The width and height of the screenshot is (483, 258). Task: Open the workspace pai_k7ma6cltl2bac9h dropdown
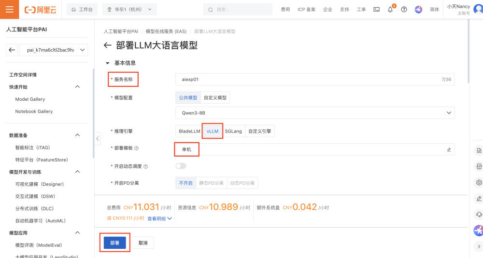[x=54, y=50]
